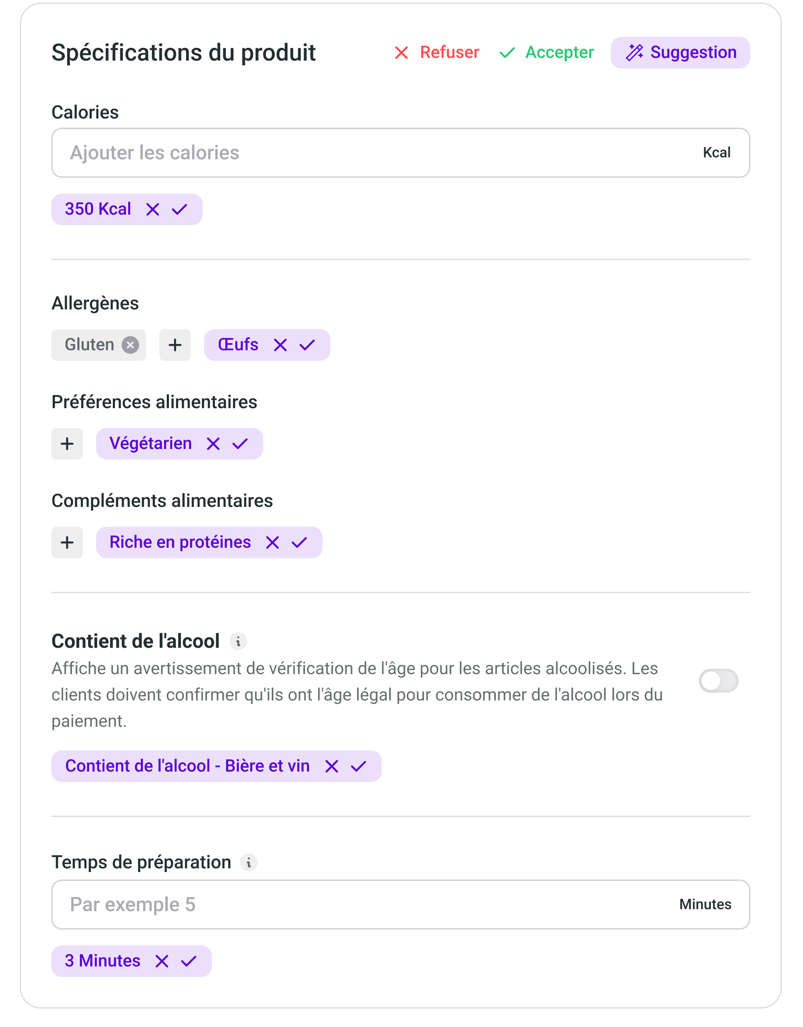Reject the Riche en protéines suggestion
The width and height of the screenshot is (803, 1027).
(272, 542)
